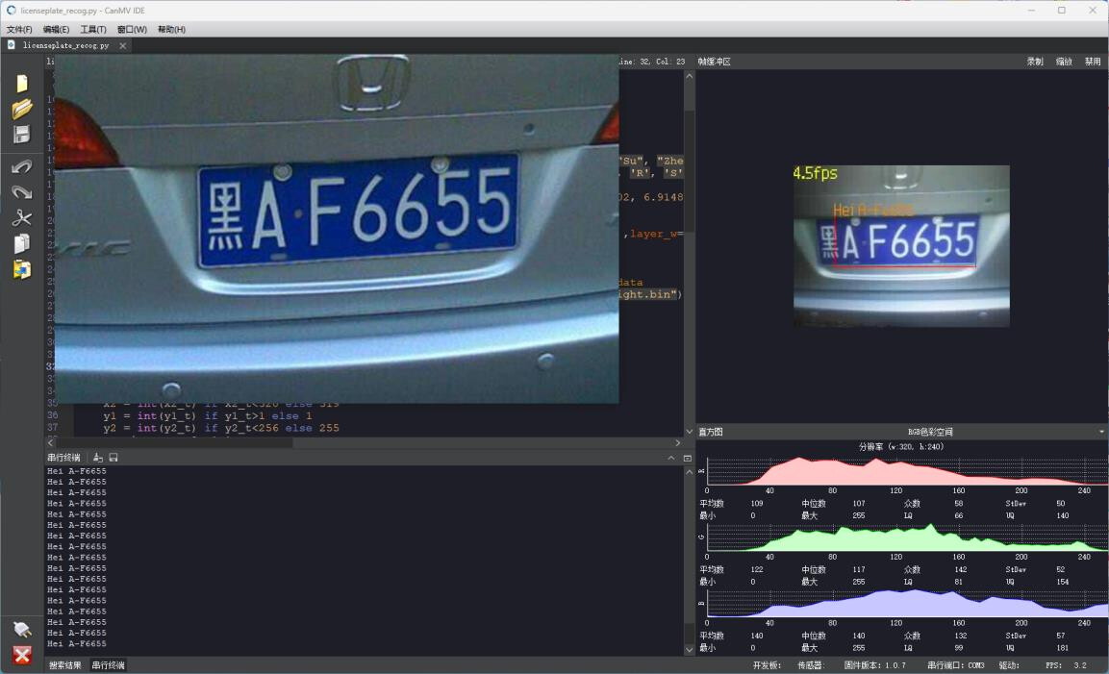Click the frame buffer license plate preview
Viewport: 1109px width, 674px height.
[901, 245]
